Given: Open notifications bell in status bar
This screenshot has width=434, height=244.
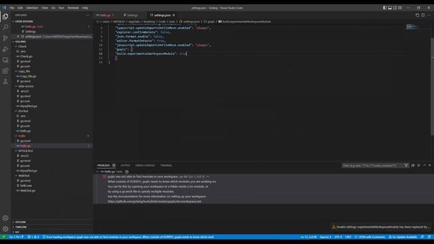Looking at the screenshot, I should 429,237.
